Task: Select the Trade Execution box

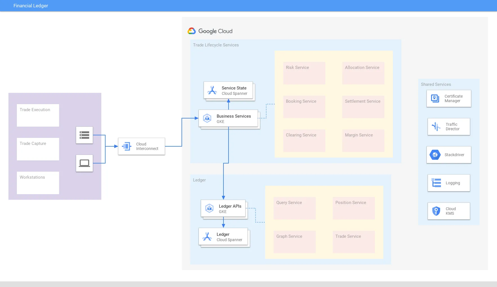Action: tap(38, 115)
